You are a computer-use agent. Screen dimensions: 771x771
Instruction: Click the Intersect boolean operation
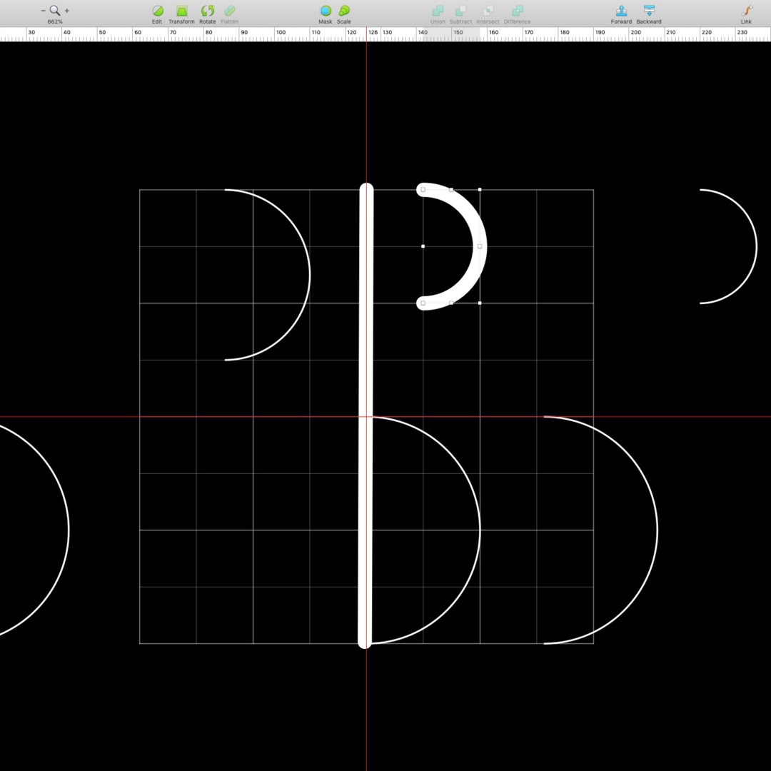(x=488, y=11)
